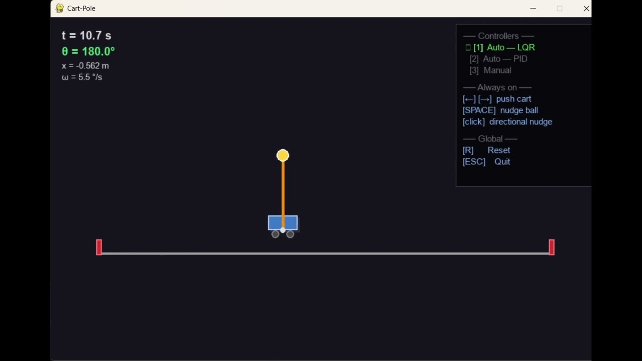Click the 'x = -0.562 m' position readout
Screen dimensions: 642x361
click(x=85, y=66)
